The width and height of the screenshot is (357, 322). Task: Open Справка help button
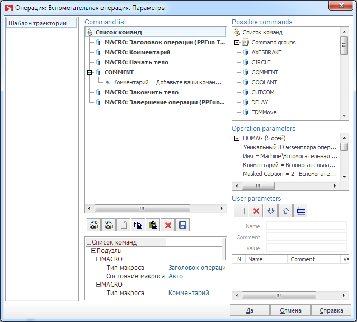331,310
